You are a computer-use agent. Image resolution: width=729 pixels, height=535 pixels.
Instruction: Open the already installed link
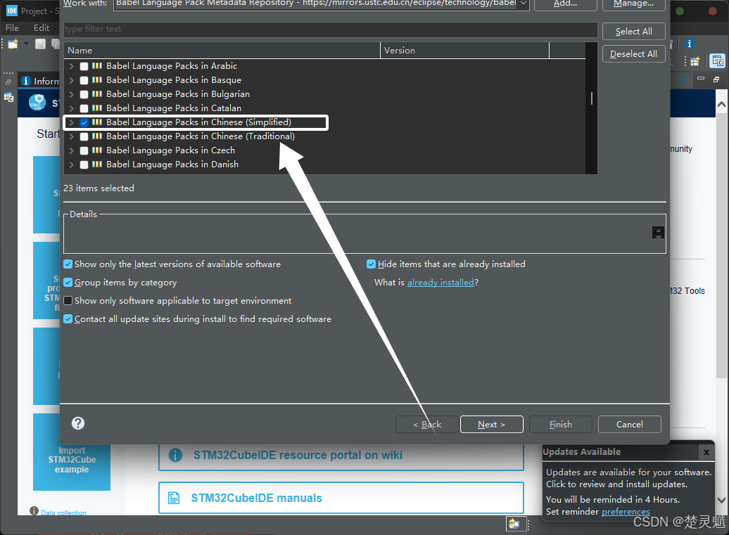click(440, 283)
